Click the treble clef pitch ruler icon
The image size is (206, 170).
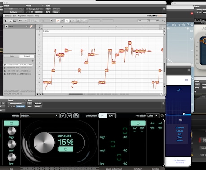pos(39,27)
